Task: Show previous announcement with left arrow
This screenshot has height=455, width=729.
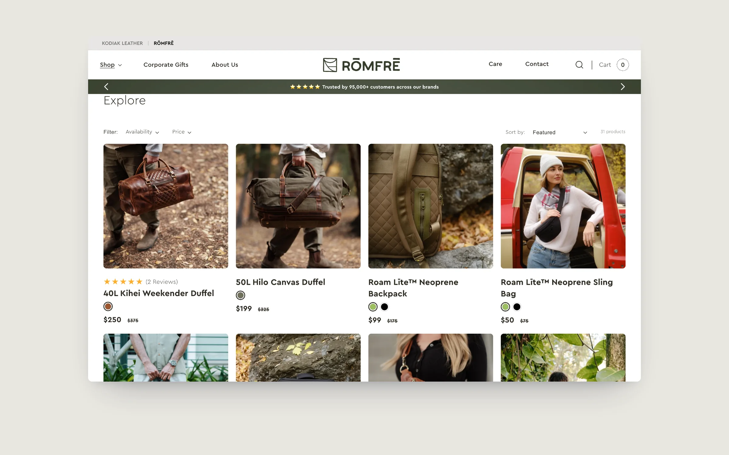Action: point(106,87)
